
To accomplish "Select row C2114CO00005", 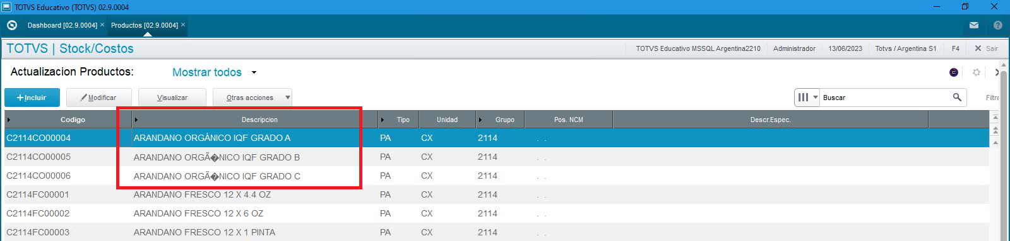I will tap(497, 157).
